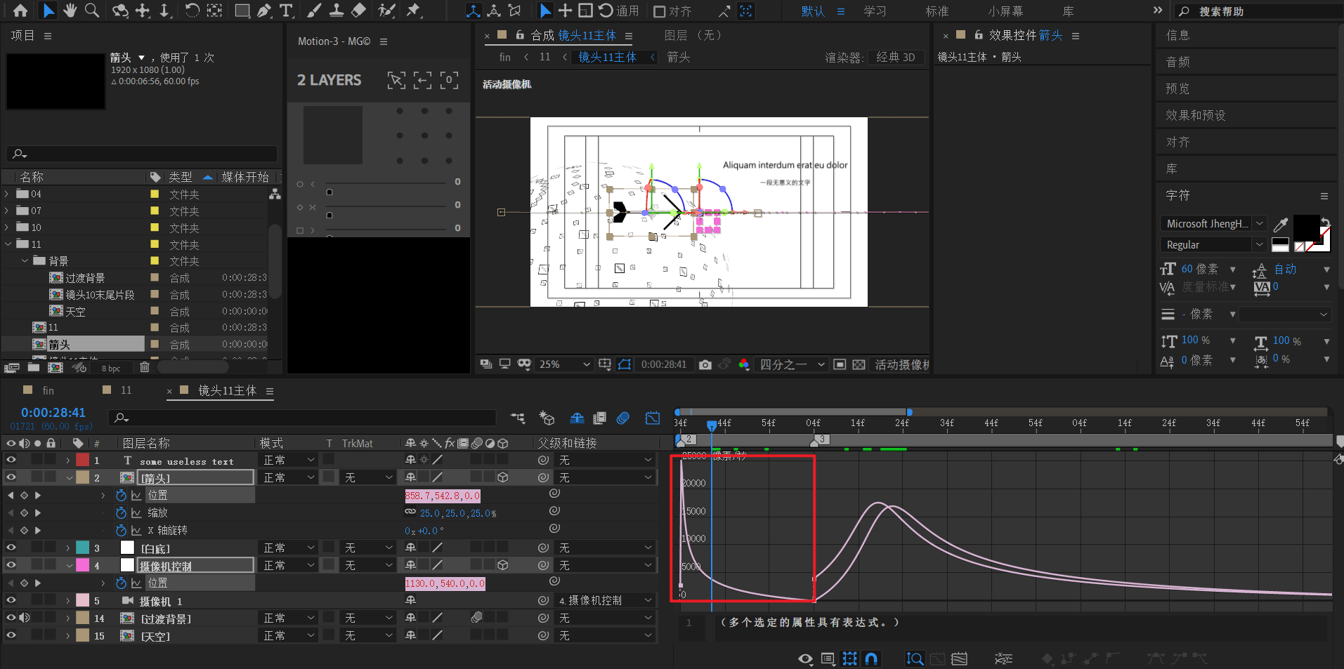The width and height of the screenshot is (1344, 669).
Task: Click the delete trash icon in project panel
Action: click(145, 367)
